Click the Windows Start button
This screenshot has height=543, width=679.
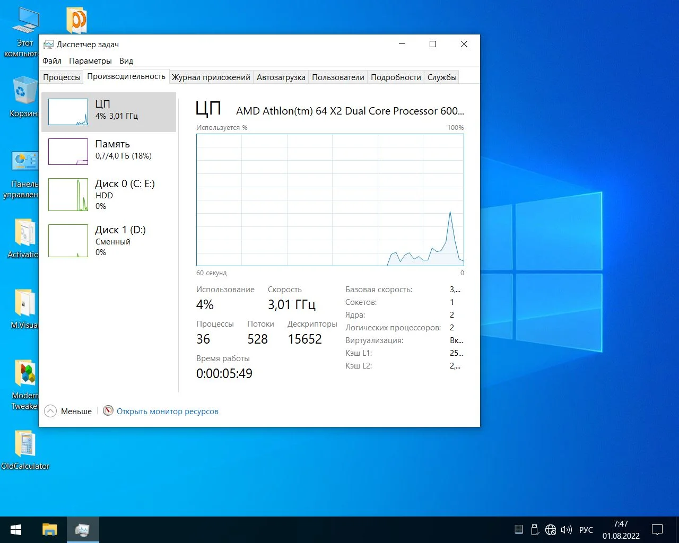coord(16,530)
